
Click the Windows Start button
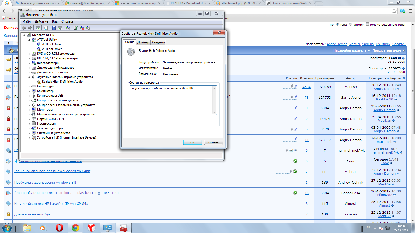pyautogui.click(x=7, y=228)
